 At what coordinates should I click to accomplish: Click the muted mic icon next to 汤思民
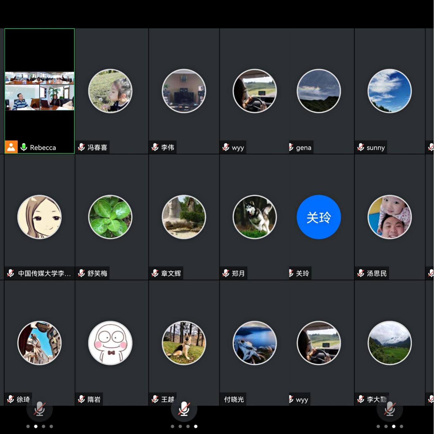pyautogui.click(x=361, y=273)
